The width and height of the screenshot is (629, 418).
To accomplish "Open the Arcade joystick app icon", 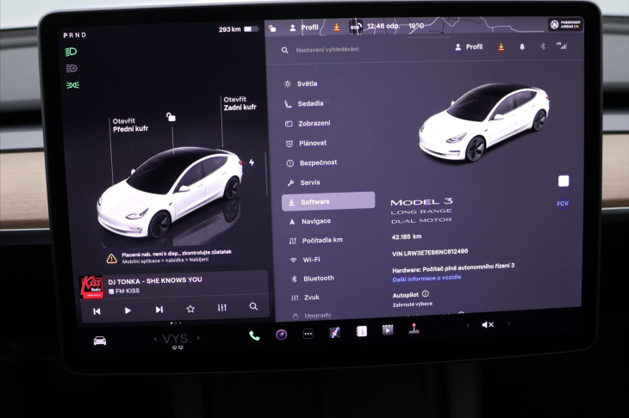I will point(414,329).
